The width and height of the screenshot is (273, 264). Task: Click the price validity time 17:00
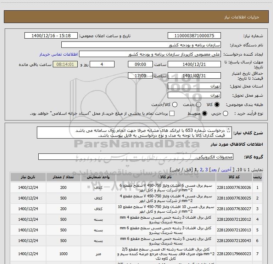(x=140, y=76)
